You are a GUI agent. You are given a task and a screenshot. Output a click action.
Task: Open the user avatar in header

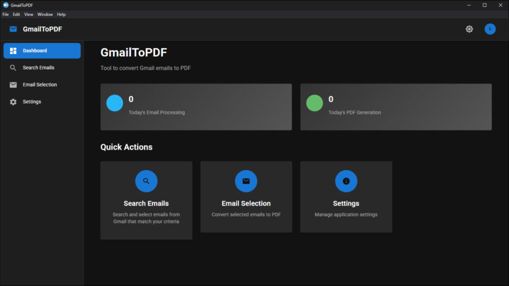[490, 29]
